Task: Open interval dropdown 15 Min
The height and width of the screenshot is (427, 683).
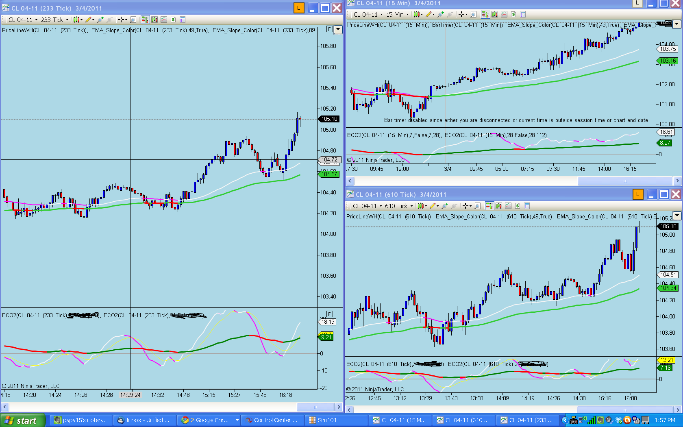Action: pyautogui.click(x=397, y=14)
